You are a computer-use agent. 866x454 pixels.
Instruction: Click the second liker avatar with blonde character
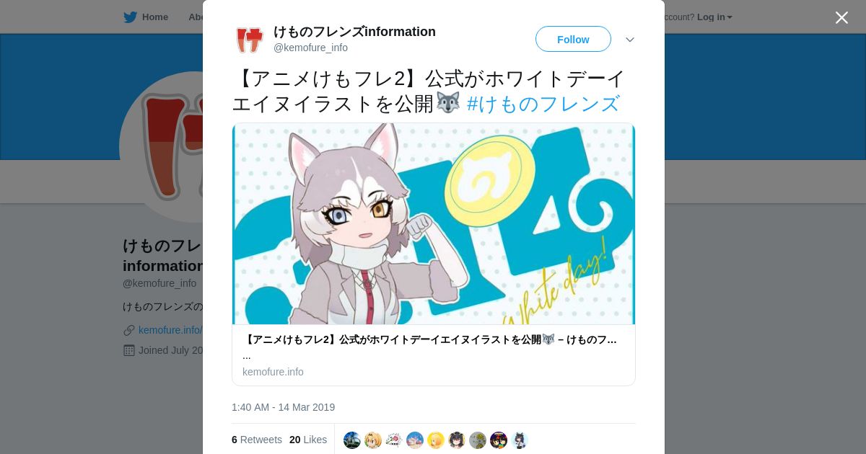[x=373, y=440]
